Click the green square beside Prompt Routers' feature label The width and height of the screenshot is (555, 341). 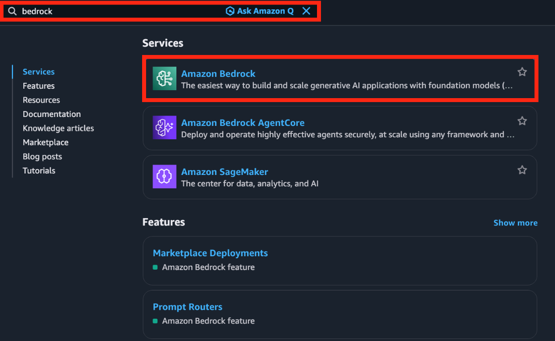(x=155, y=321)
